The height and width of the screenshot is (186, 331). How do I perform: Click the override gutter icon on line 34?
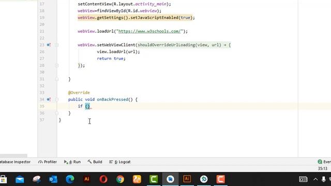(x=49, y=99)
